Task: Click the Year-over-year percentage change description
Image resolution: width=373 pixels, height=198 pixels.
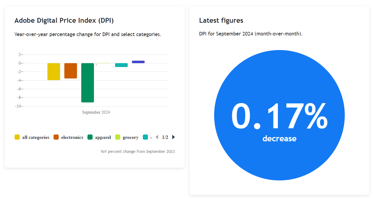Action: pyautogui.click(x=88, y=34)
